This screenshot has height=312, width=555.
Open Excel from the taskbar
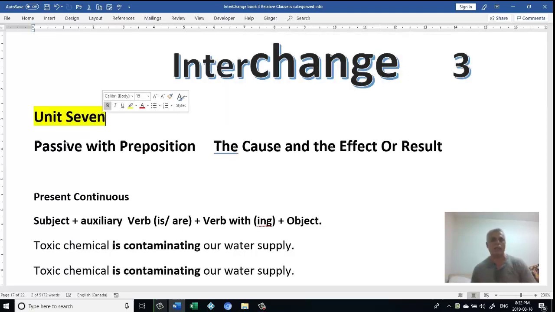[x=194, y=306]
